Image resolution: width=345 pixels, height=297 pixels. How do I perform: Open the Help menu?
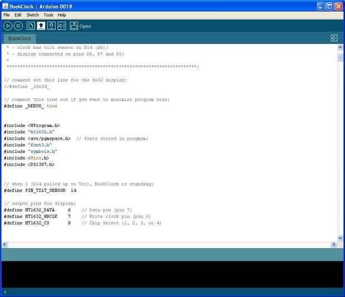(x=62, y=15)
